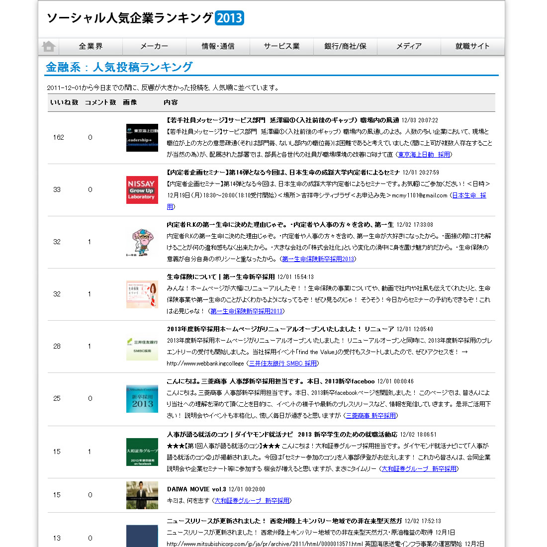
Task: Click the 25 like count
Action: 57,398
